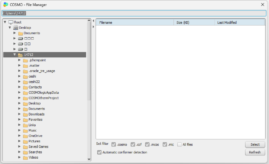Click the Downloads folder icon
This screenshot has width=269, height=164.
coord(25,114)
